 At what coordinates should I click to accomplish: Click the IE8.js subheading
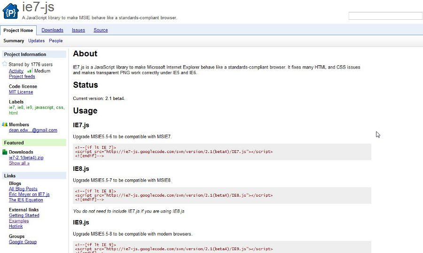point(81,169)
